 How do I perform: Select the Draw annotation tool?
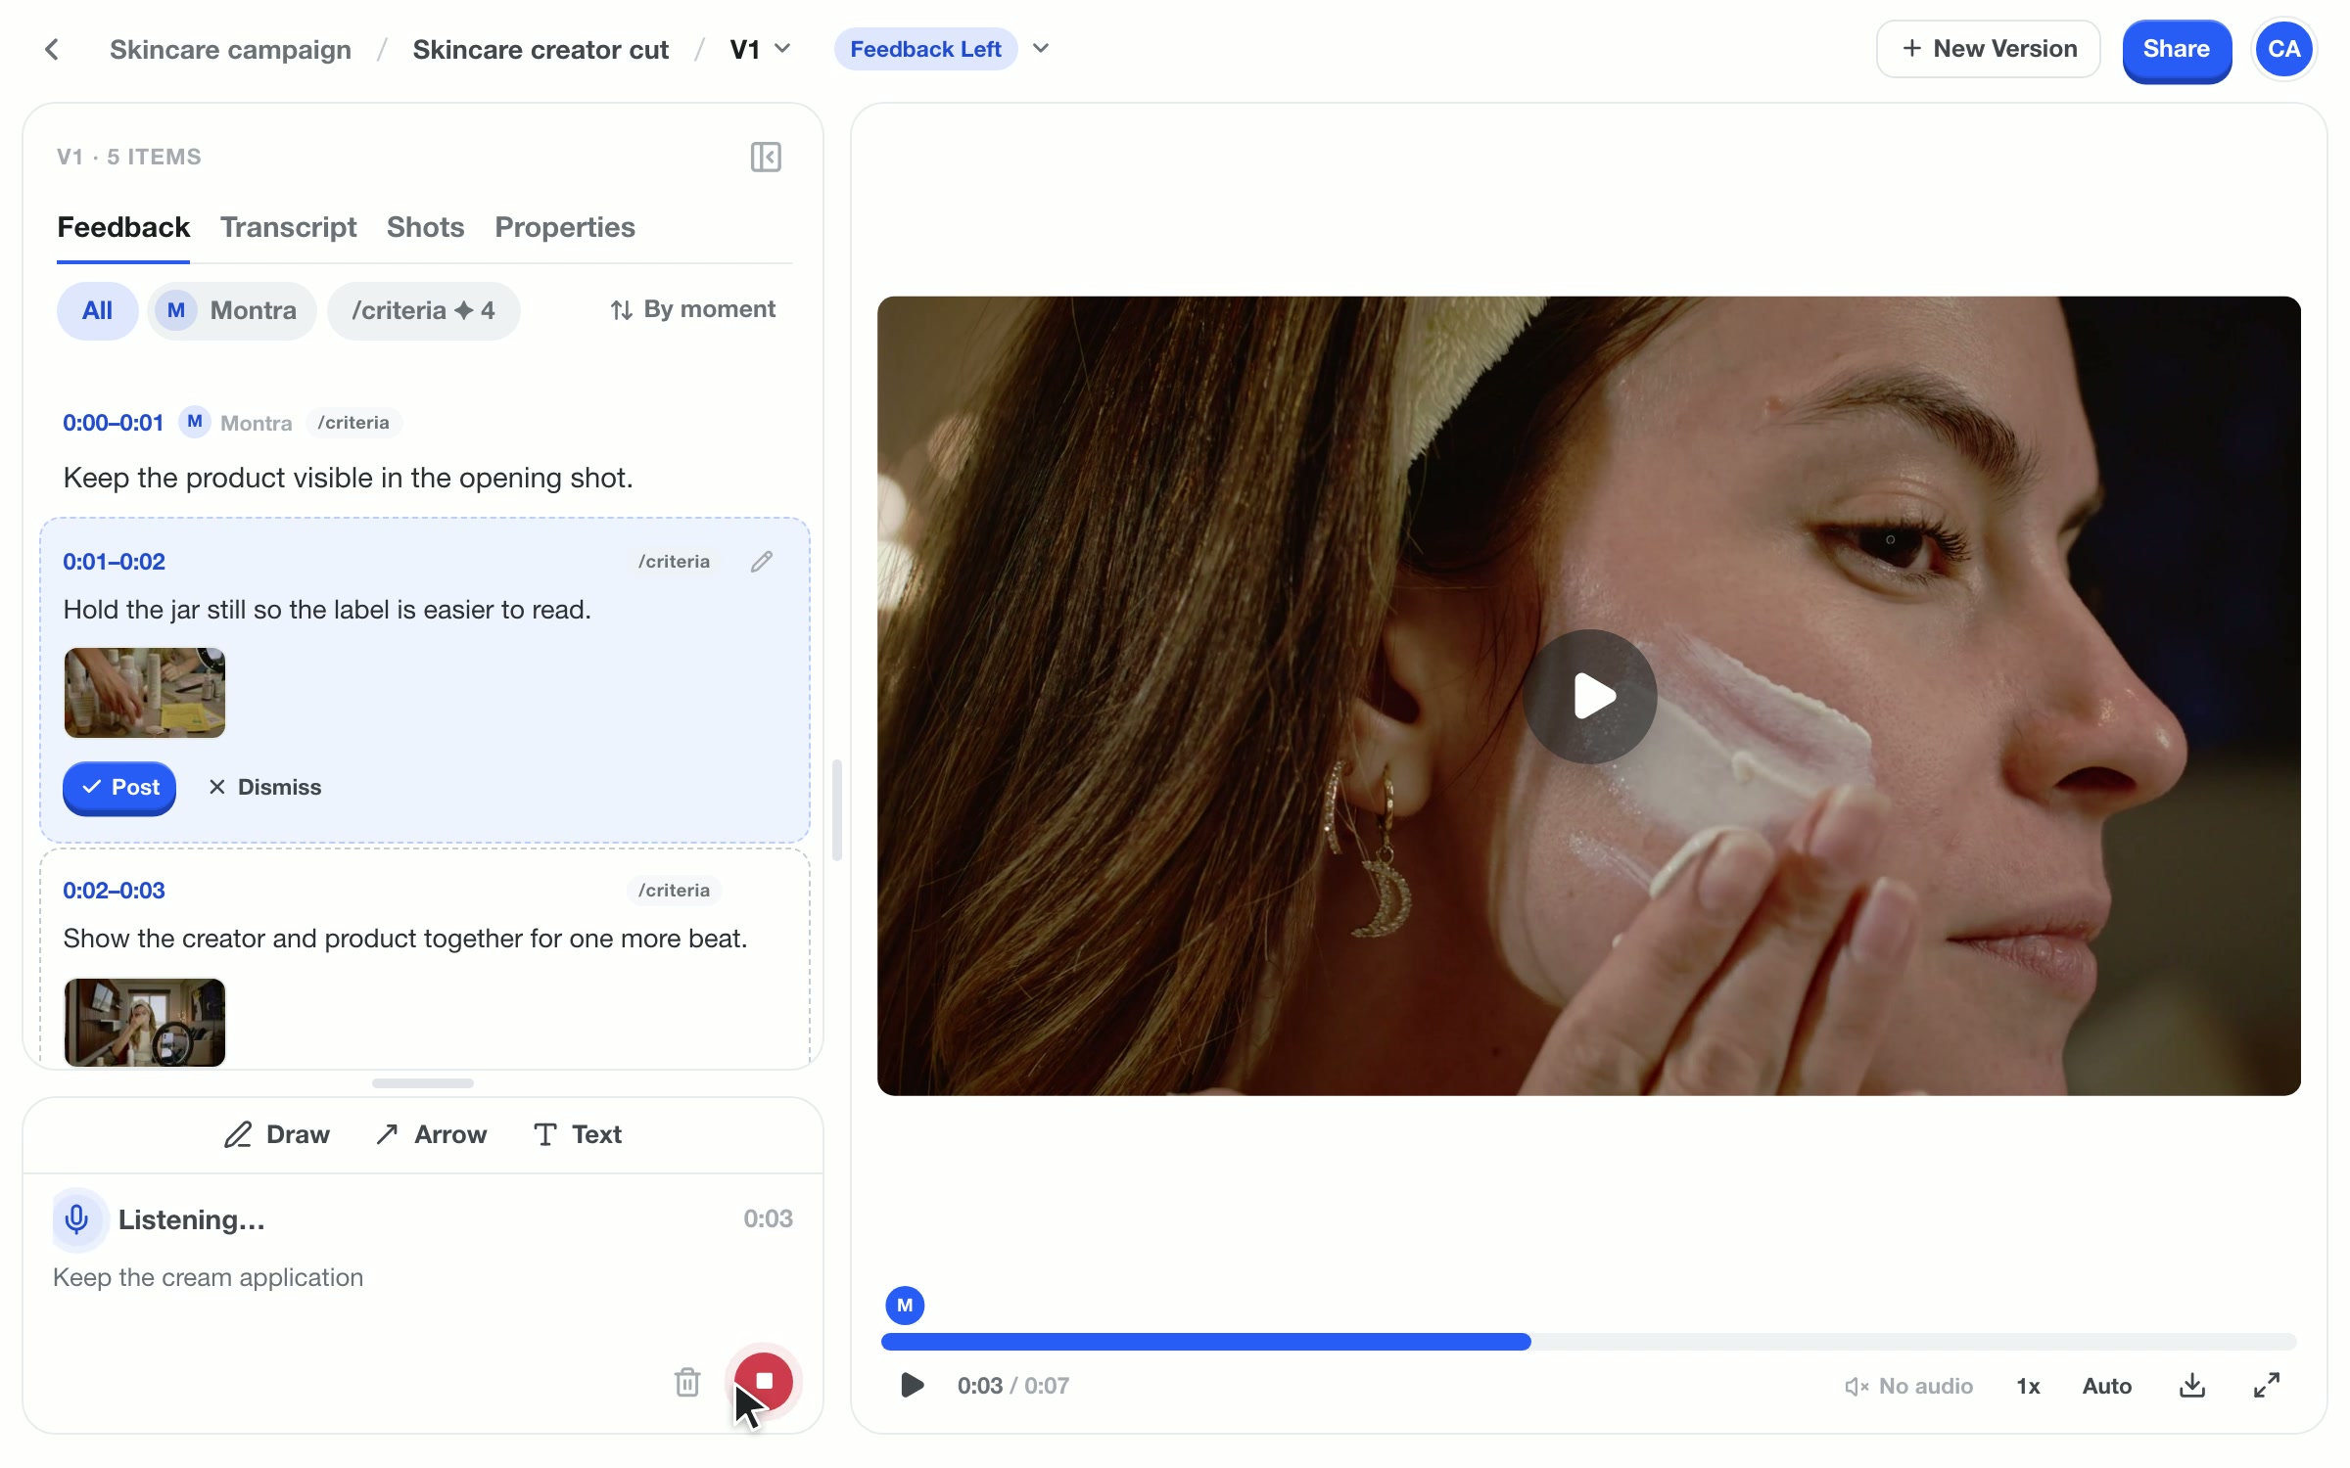pyautogui.click(x=277, y=1134)
